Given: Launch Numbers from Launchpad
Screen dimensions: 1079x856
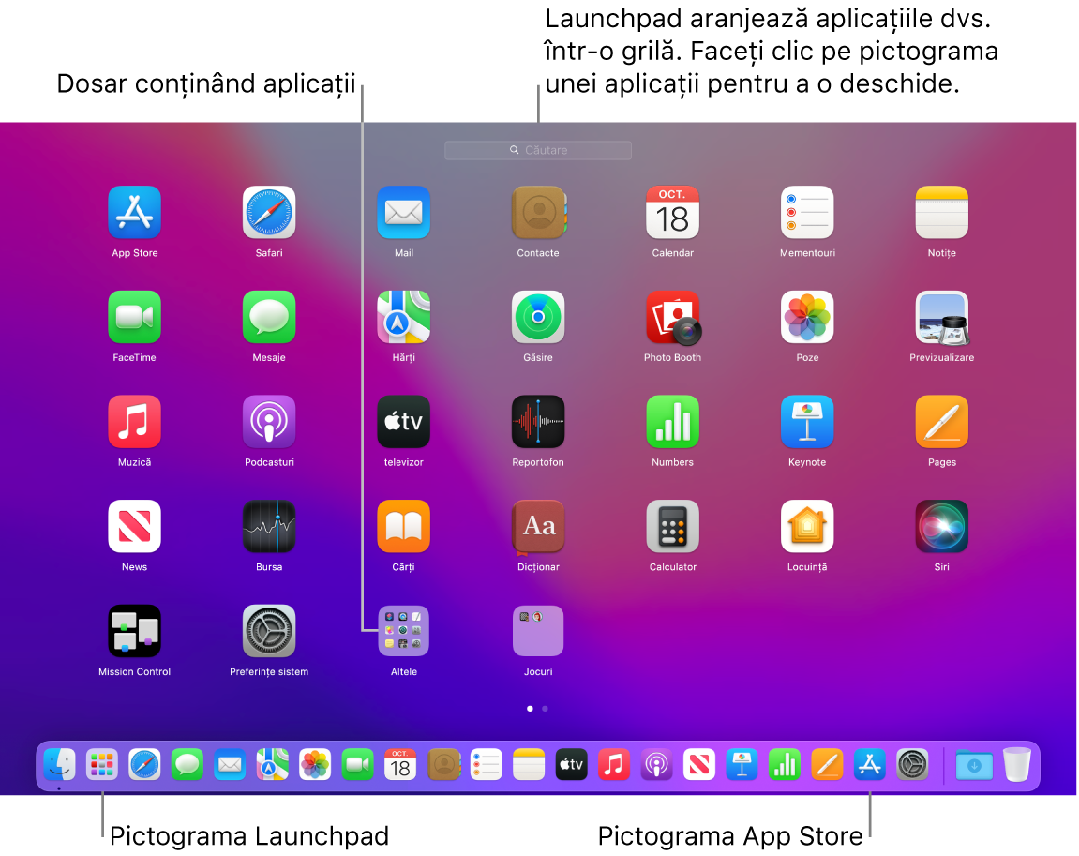Looking at the screenshot, I should pos(672,421).
